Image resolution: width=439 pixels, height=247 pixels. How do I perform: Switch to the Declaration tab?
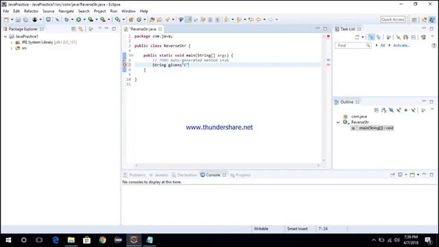pyautogui.click(x=185, y=175)
